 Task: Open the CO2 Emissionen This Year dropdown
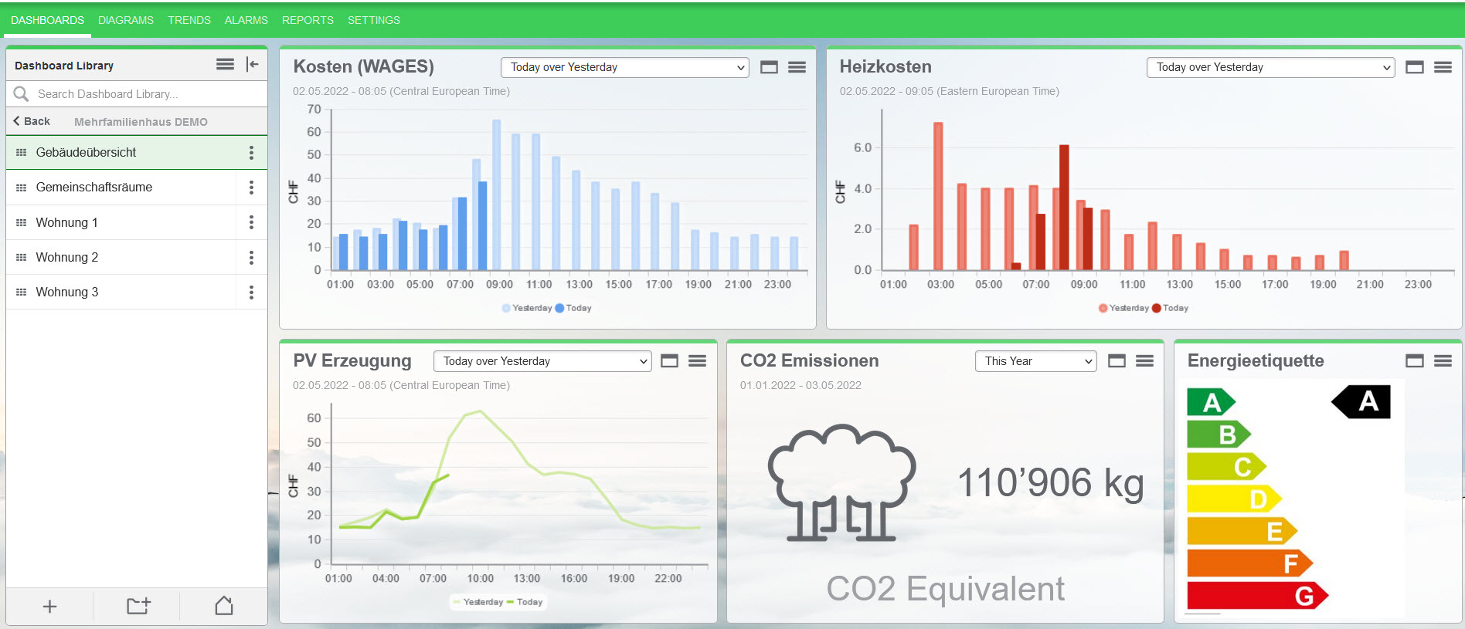coord(1035,361)
